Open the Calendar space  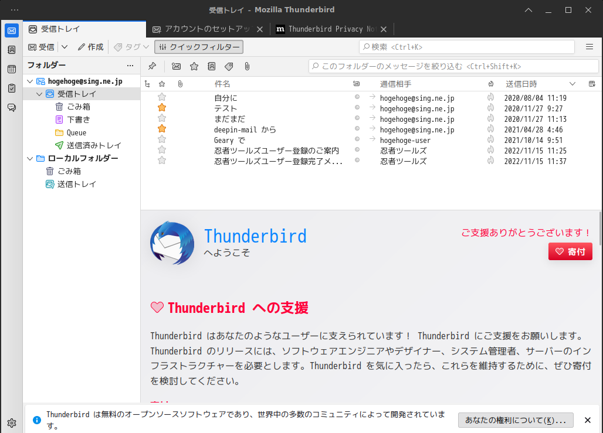click(x=12, y=69)
